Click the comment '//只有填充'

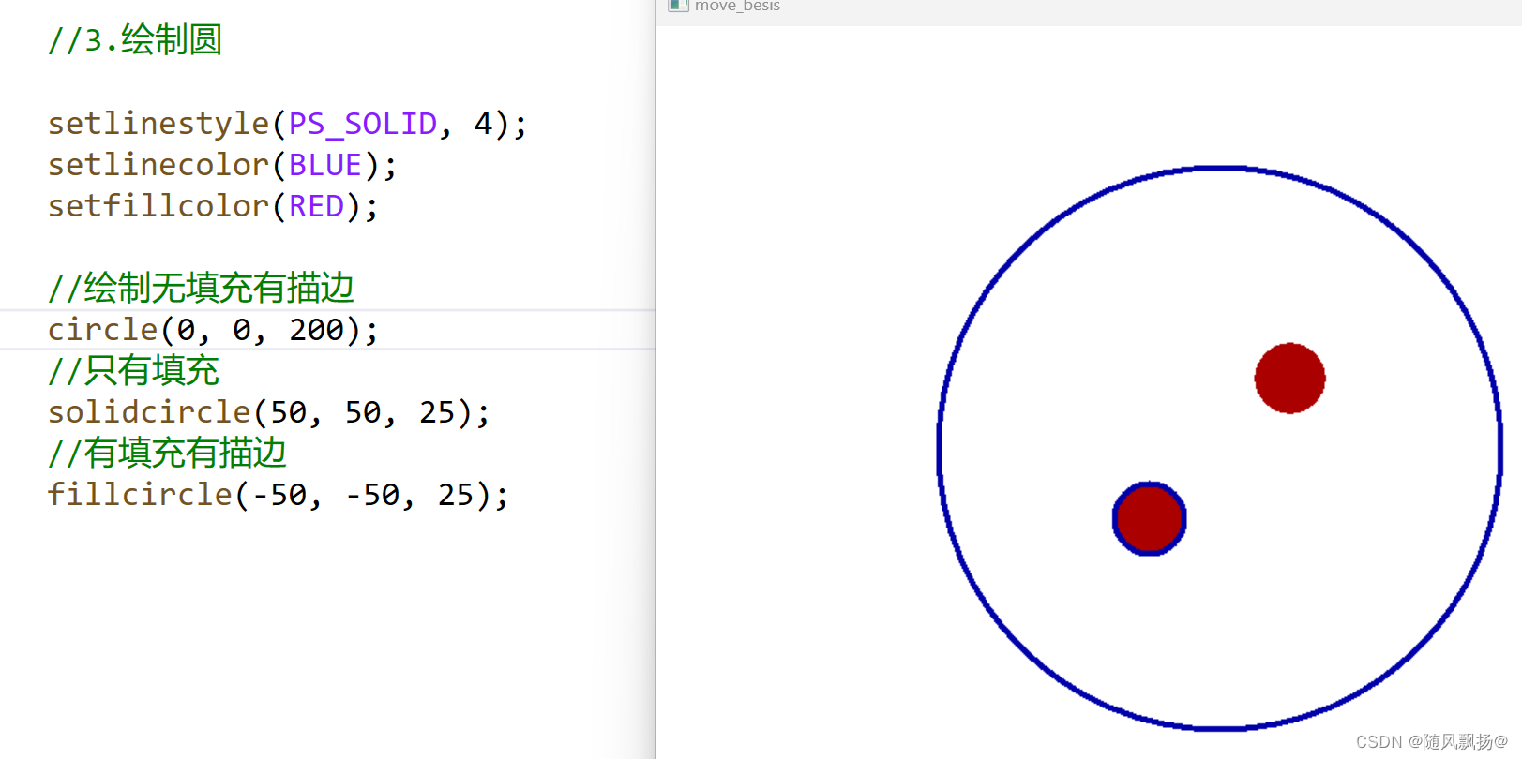[x=134, y=370]
